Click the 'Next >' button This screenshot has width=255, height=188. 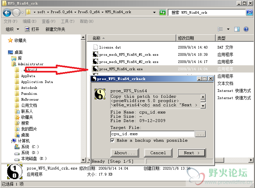coord(192,153)
